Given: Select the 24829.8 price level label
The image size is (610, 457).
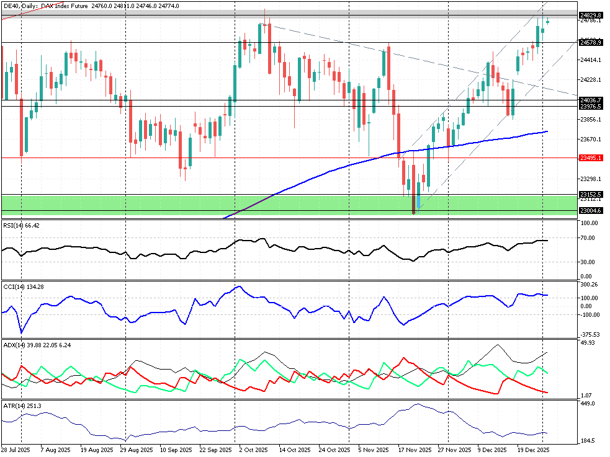Looking at the screenshot, I should coord(590,15).
